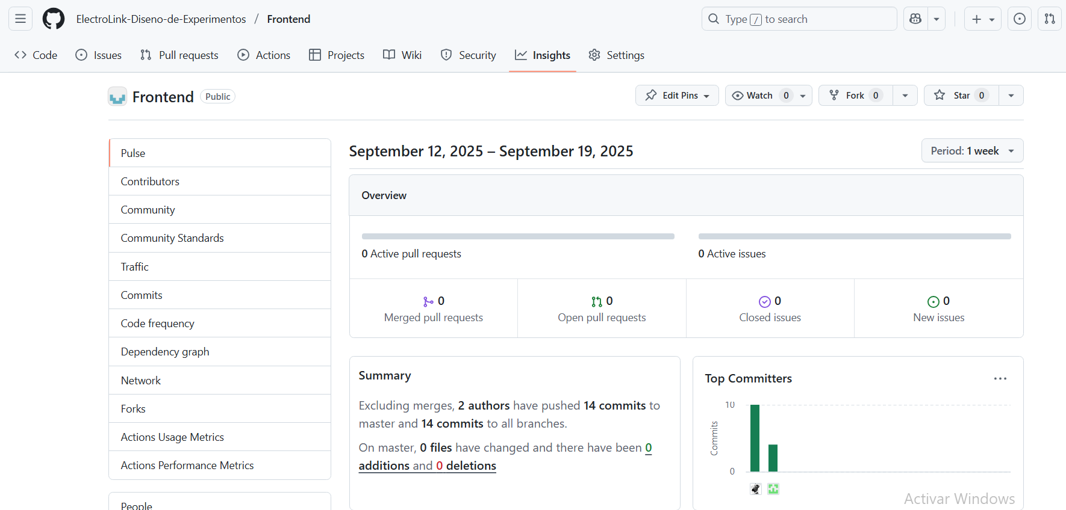Switch to the Actions tab

pyautogui.click(x=264, y=55)
